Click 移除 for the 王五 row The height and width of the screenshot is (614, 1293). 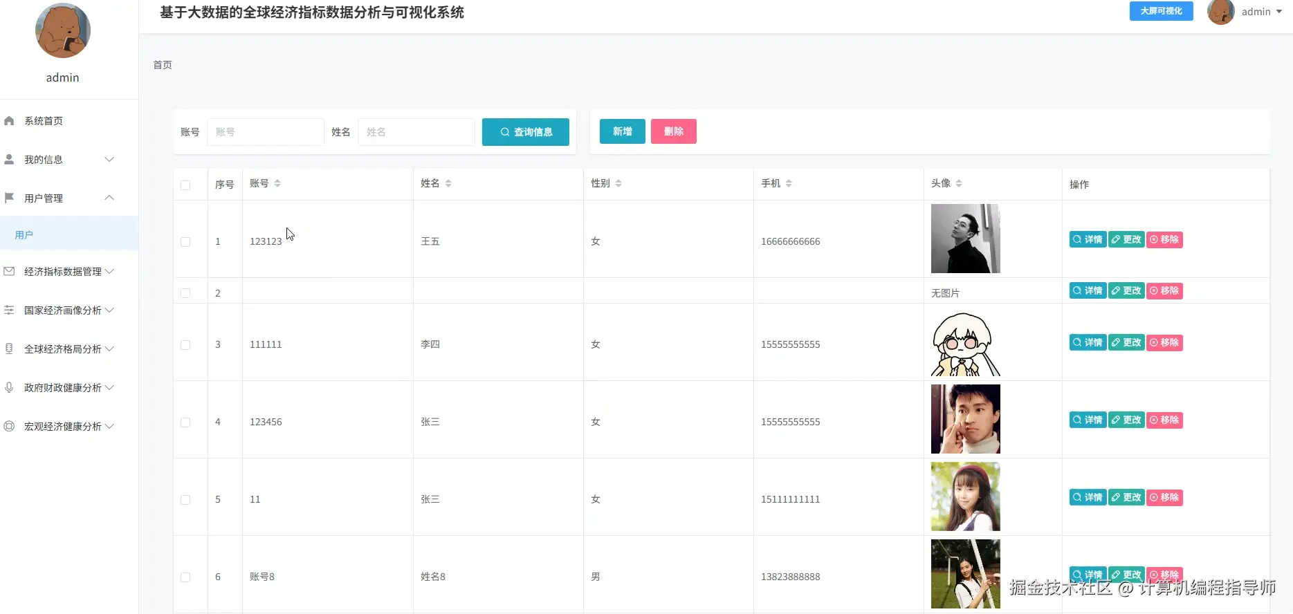click(x=1164, y=240)
